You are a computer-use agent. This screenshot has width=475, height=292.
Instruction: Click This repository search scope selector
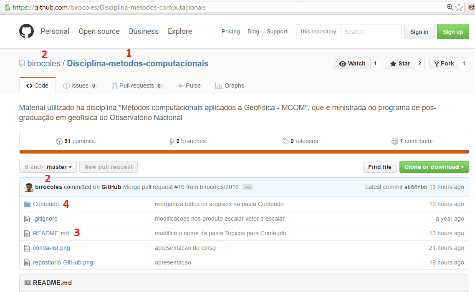click(318, 32)
